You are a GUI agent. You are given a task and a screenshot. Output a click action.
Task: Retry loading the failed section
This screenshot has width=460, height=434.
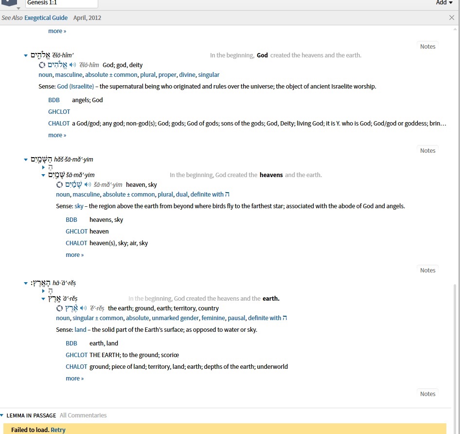point(58,430)
